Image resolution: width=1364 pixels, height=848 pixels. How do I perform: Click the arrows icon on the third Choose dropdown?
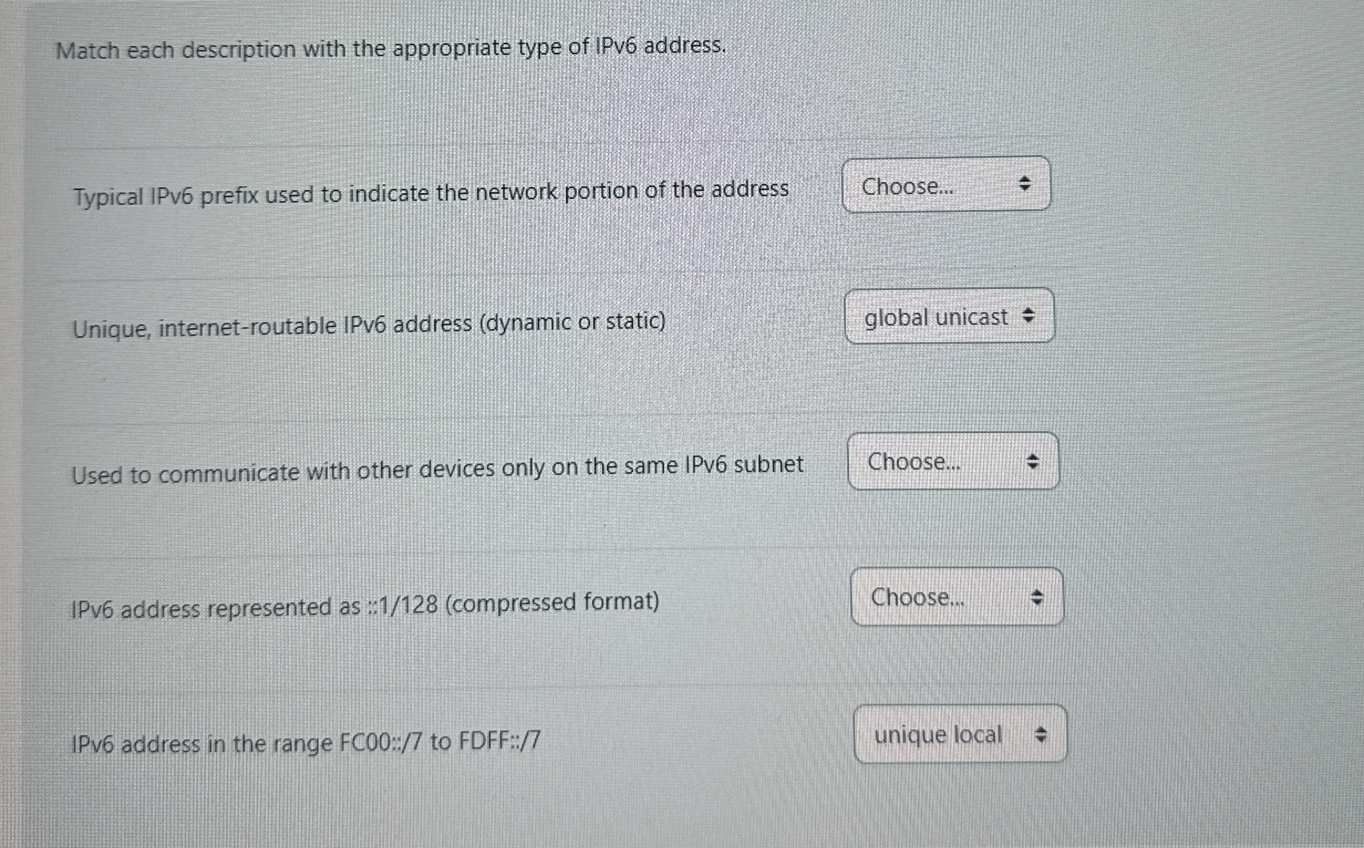point(1034,461)
